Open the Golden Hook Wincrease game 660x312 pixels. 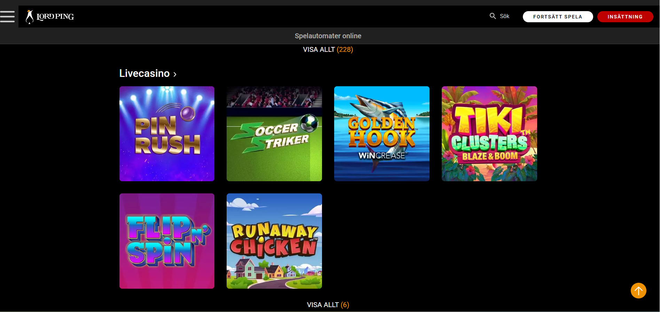tap(382, 134)
